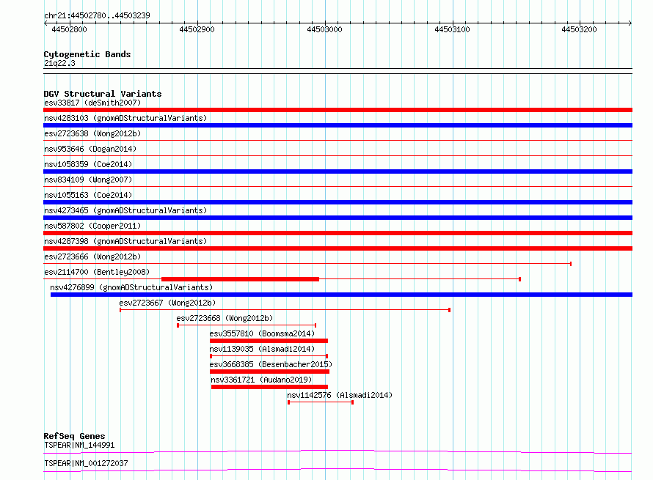Click blue bar under nsv4283103
The width and height of the screenshot is (653, 480).
pos(338,125)
